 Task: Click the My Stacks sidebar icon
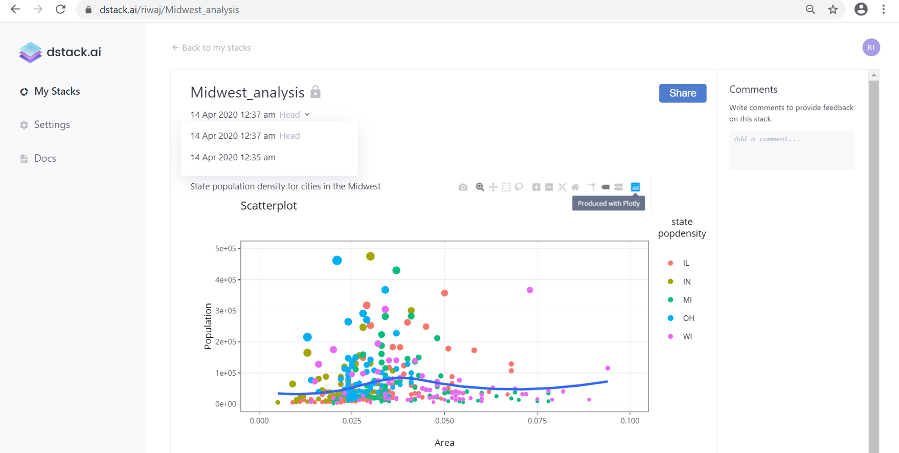[24, 92]
